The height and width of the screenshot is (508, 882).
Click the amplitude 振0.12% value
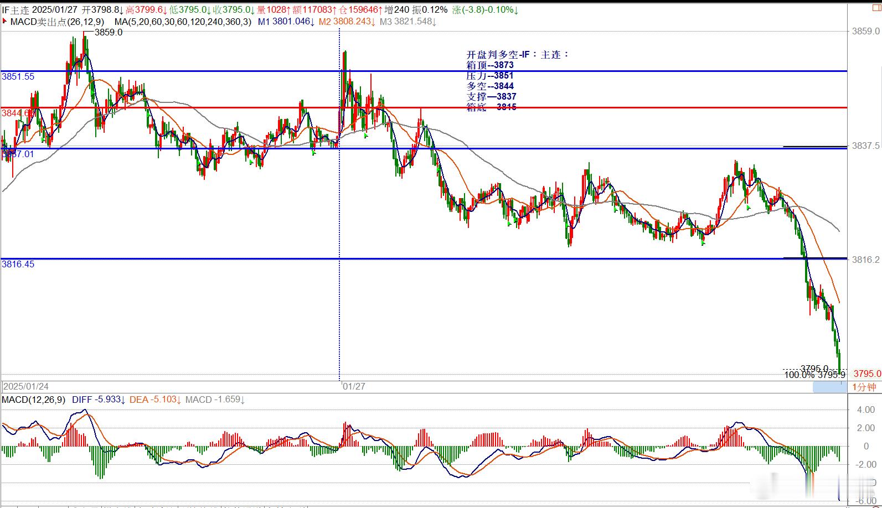click(x=430, y=10)
